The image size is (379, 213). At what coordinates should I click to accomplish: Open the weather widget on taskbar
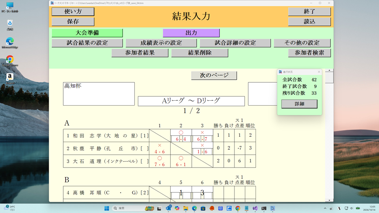[10, 208]
